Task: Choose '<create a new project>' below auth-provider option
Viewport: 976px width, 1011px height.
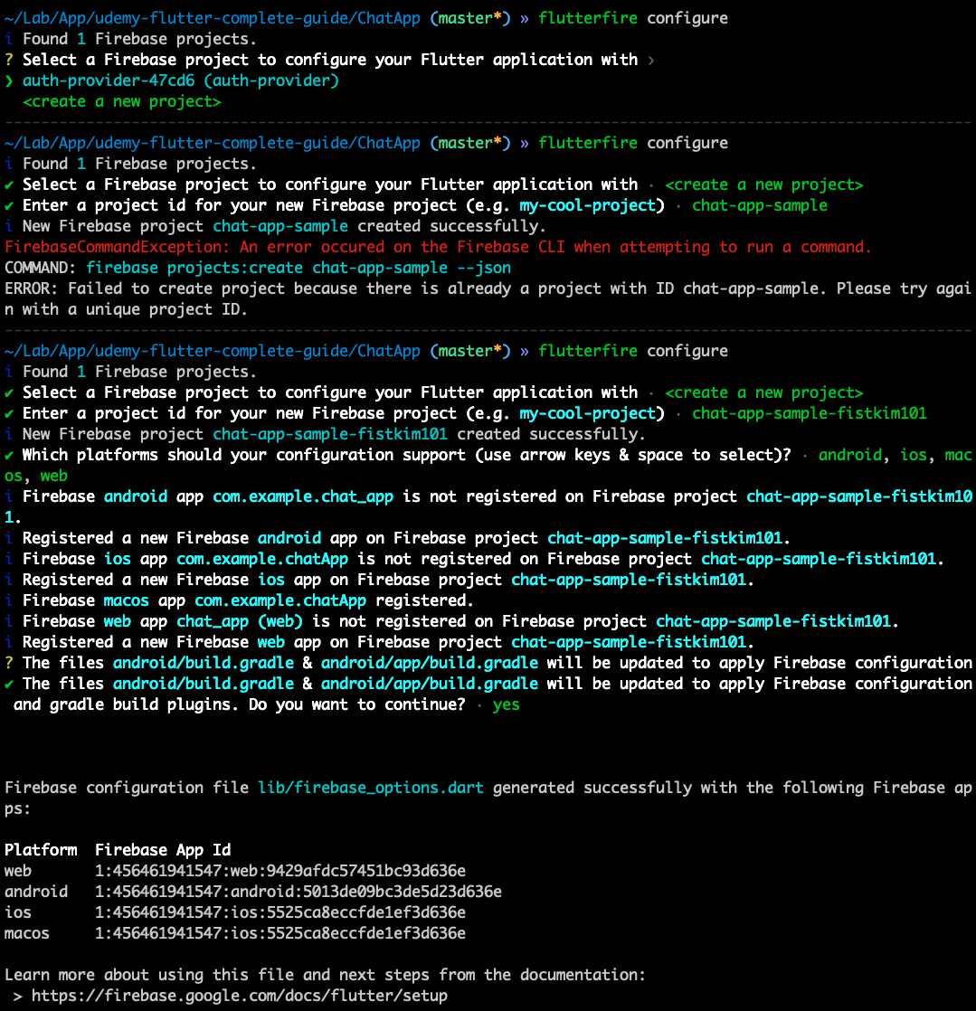Action: [121, 102]
